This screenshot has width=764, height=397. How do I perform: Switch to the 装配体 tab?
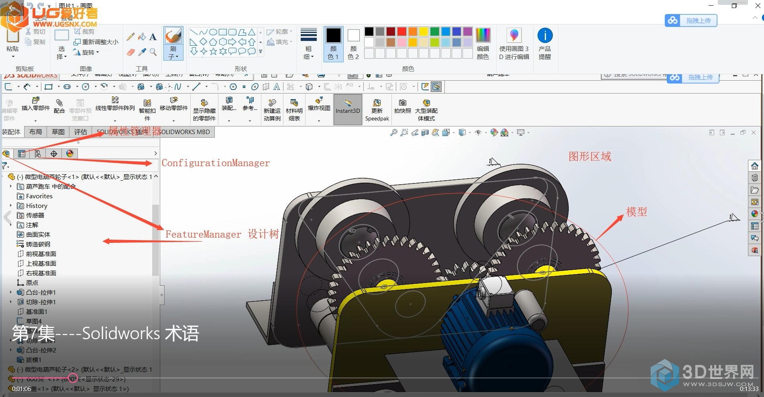tap(11, 132)
